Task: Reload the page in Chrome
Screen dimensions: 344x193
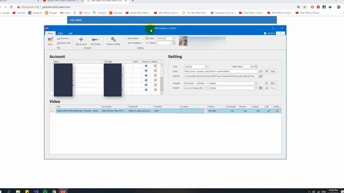Action: point(11,7)
